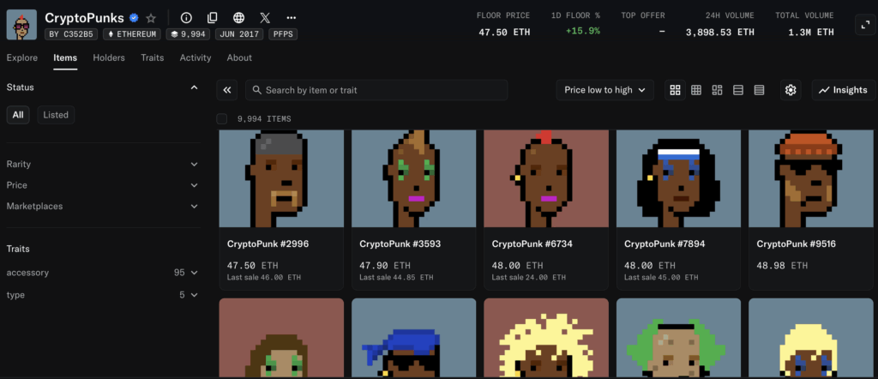Screen dimensions: 878x379
Task: Click the CryptoPunk #3593 title
Action: (x=400, y=244)
